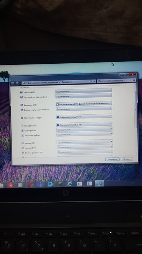Viewport: 142px width, 254px height.
Task: Open the Фильм на DVD action dropdown
Action: (84, 104)
